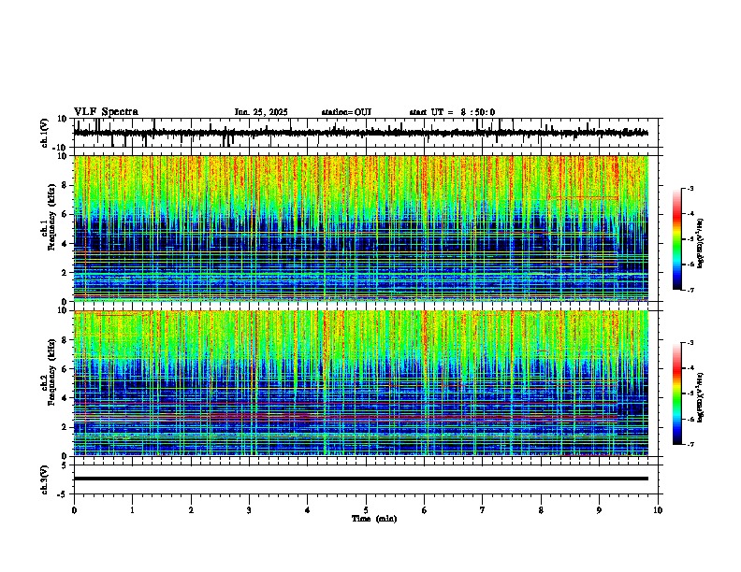Click the ch.2 color scale bar
Screen dimensions: 741x572
pos(676,393)
